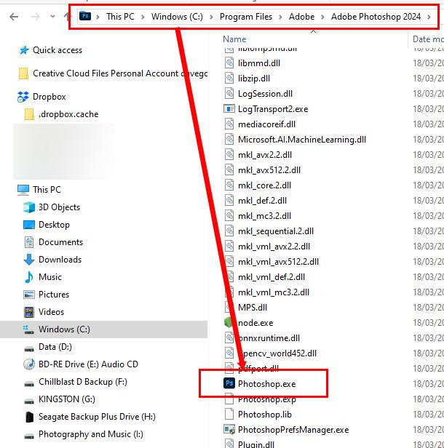
Task: Click the BD-RE Drive (E:) disc icon
Action: [x=29, y=364]
